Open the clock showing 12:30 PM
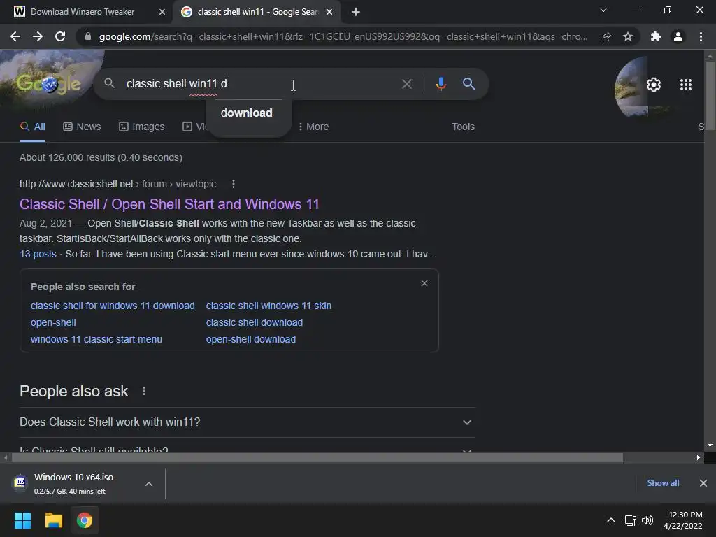 coord(683,520)
